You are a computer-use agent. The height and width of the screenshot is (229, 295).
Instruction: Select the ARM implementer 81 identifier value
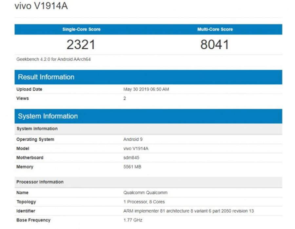tap(188, 211)
